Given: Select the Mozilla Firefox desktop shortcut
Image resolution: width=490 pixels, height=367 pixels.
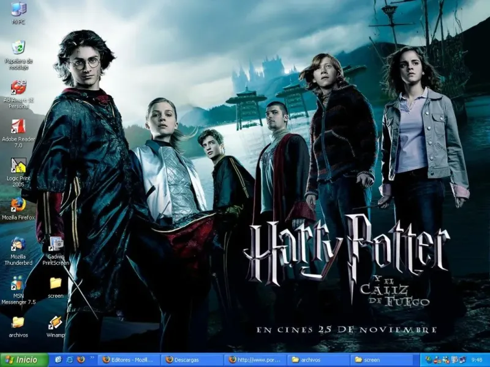Looking at the screenshot, I should pyautogui.click(x=18, y=209).
